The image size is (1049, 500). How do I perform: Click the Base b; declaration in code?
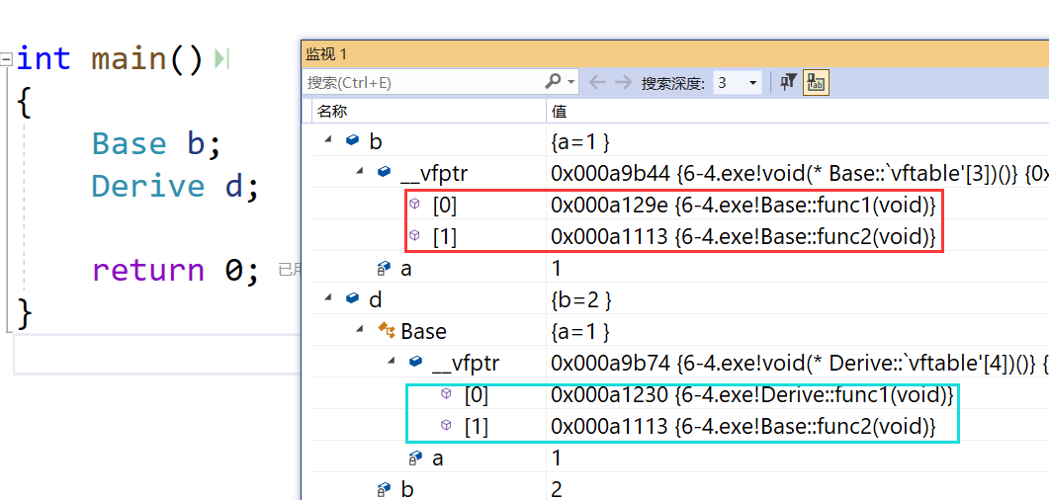156,143
